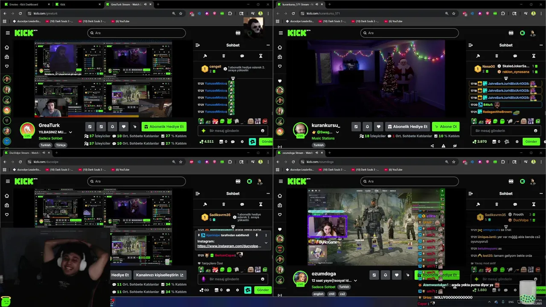The image size is (546, 307).
Task: Click Abone Ol on kurankursu_ channel
Action: pyautogui.click(x=446, y=127)
